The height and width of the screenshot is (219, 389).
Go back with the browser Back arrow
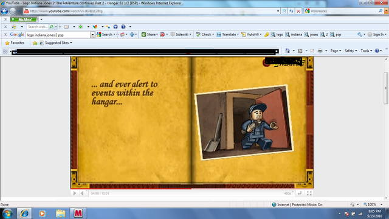(4, 11)
